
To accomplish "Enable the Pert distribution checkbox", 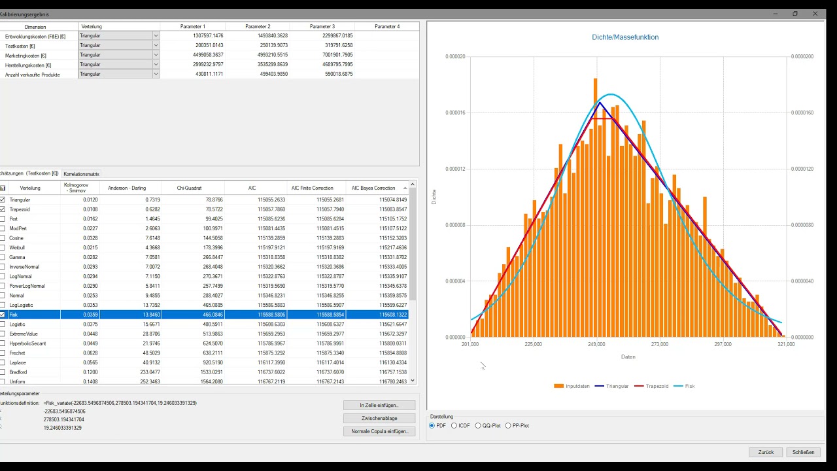I will (x=3, y=219).
